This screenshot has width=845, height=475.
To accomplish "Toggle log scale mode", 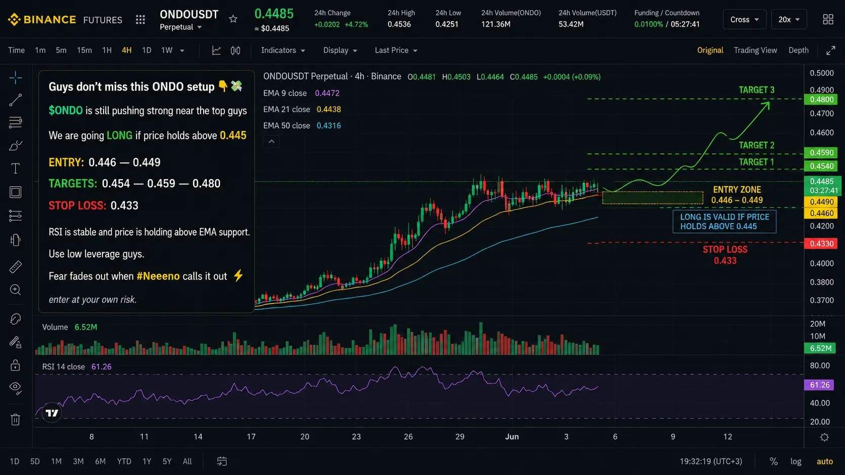I will [796, 461].
